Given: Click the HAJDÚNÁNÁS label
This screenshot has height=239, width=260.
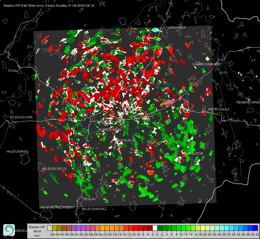Looking at the screenshot, I should [x=18, y=151].
